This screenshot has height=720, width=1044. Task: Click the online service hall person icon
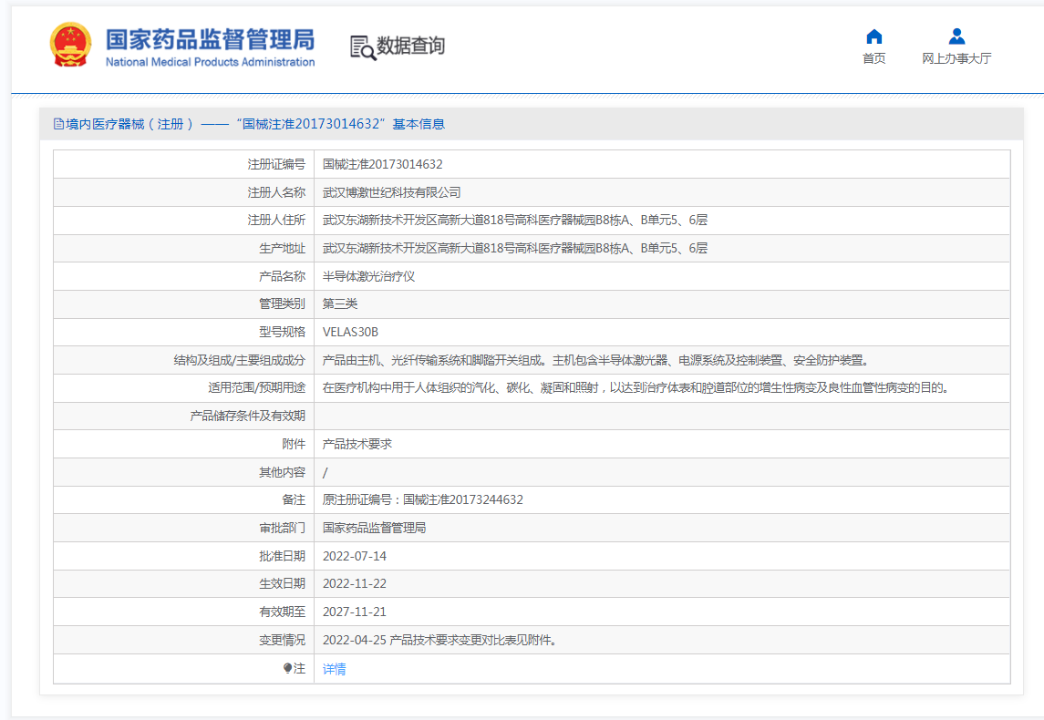(x=956, y=36)
